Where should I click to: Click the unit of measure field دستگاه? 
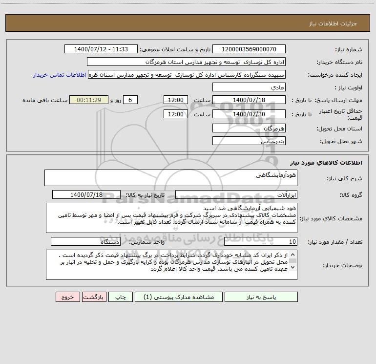click(85, 242)
